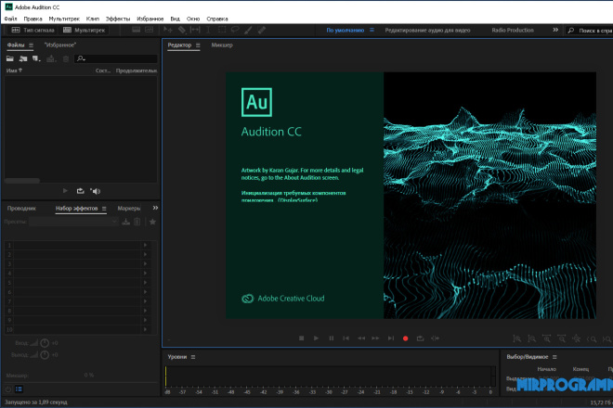The height and width of the screenshot is (408, 613).
Task: Open the Эффекты menu
Action: 118,19
